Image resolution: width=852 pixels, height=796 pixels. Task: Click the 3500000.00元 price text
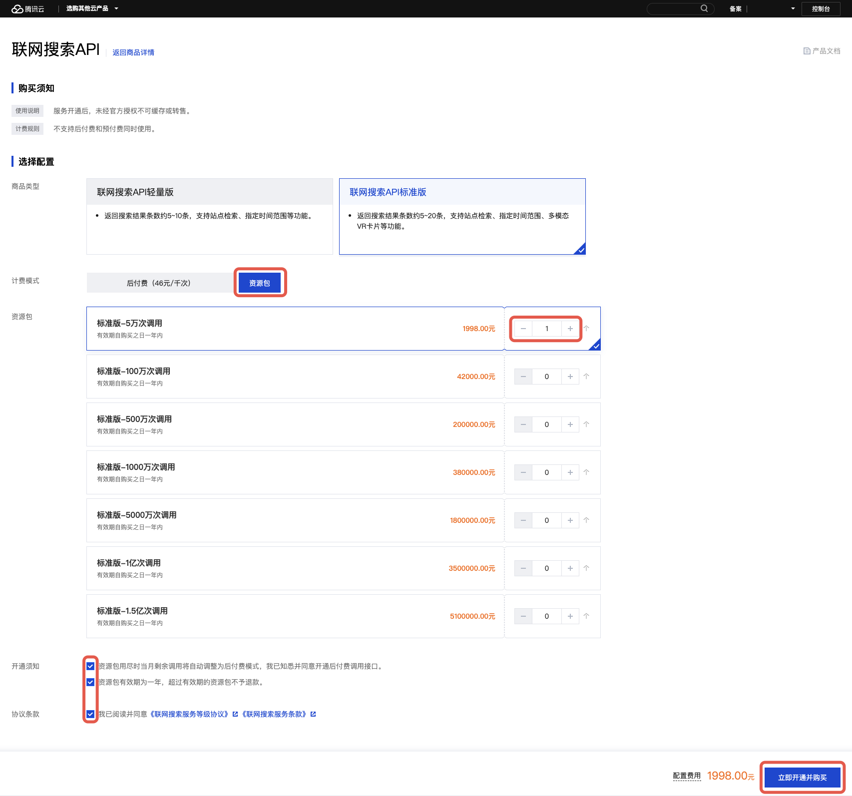pyautogui.click(x=472, y=568)
